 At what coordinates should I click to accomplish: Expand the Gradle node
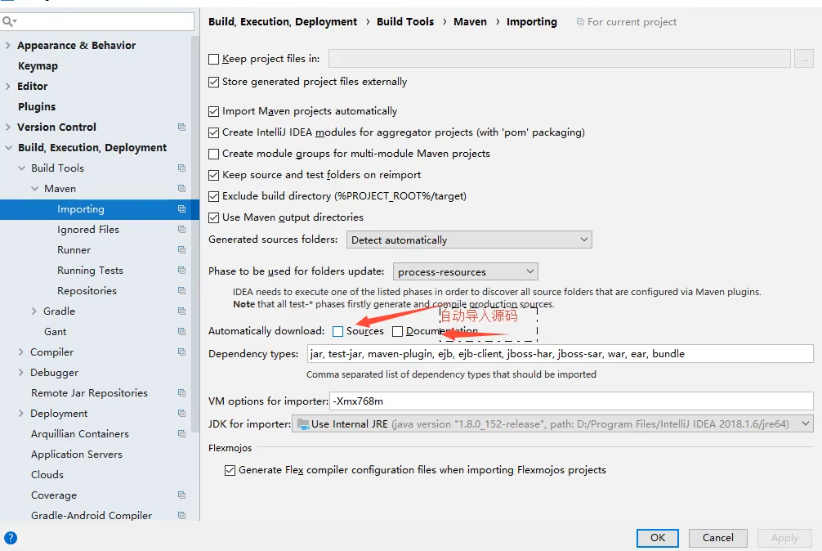point(34,311)
